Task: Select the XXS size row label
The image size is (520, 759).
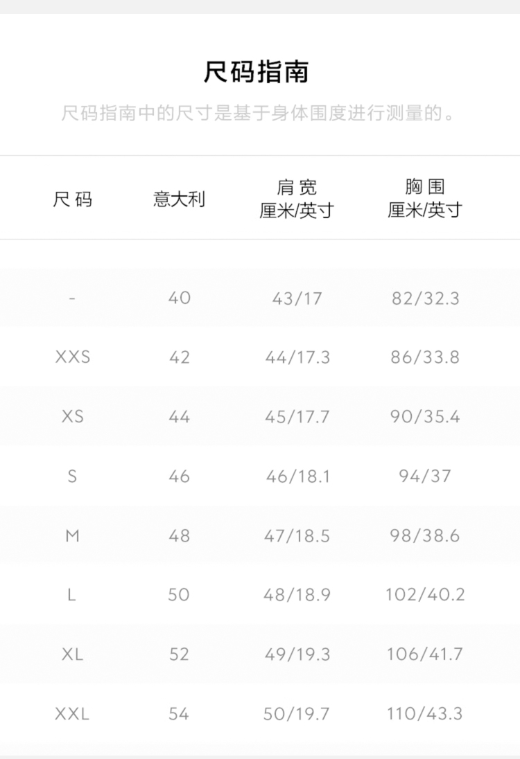Action: click(72, 358)
